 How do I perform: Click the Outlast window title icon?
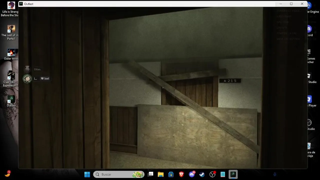click(x=21, y=4)
